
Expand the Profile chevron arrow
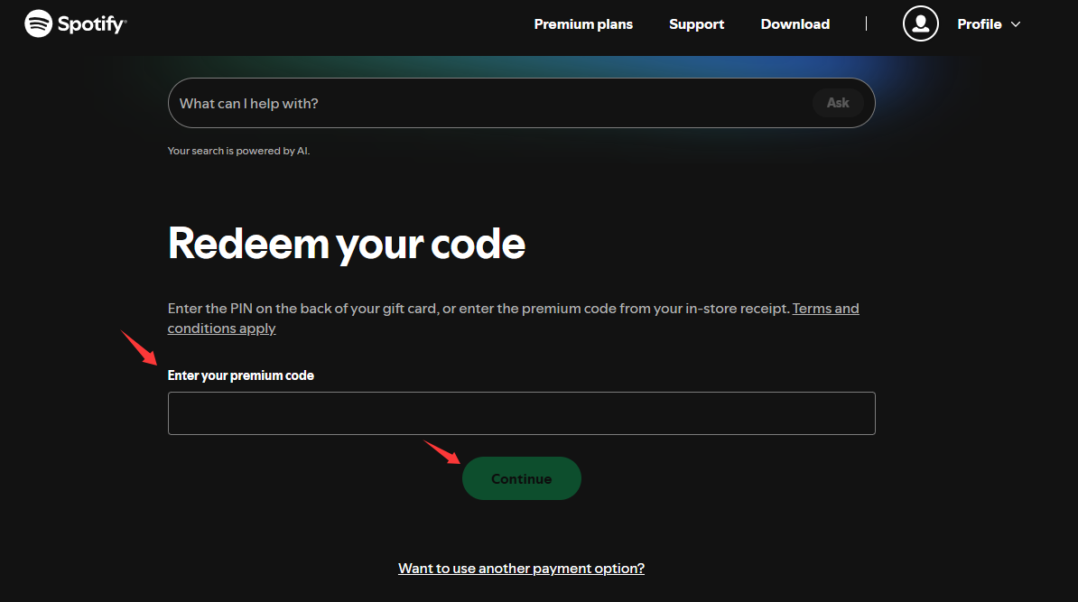click(x=1016, y=24)
